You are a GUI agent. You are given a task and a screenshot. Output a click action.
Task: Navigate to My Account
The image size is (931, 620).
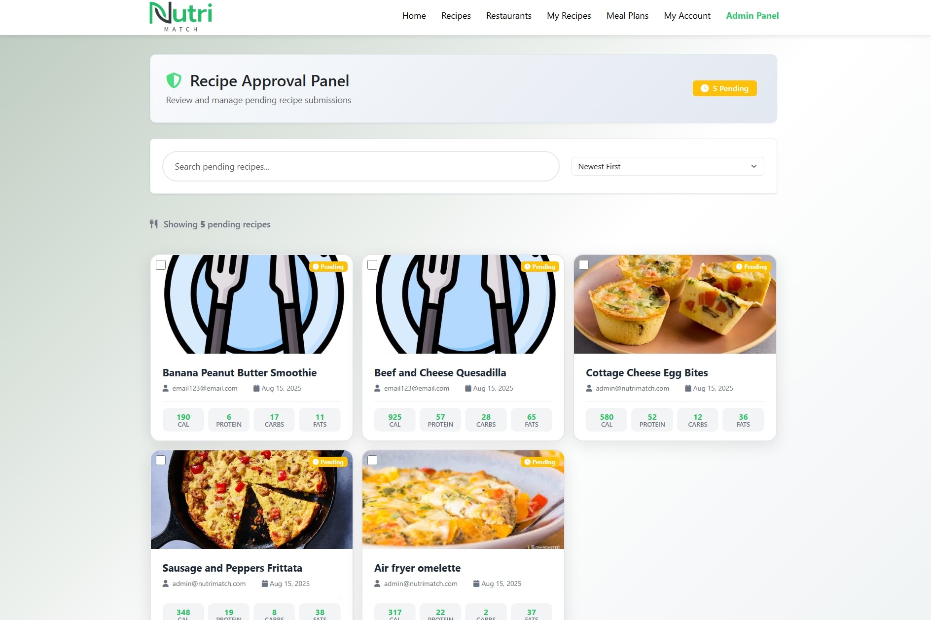[687, 16]
